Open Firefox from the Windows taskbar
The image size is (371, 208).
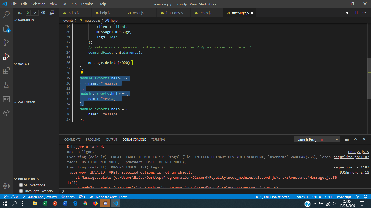pyautogui.click(x=95, y=203)
